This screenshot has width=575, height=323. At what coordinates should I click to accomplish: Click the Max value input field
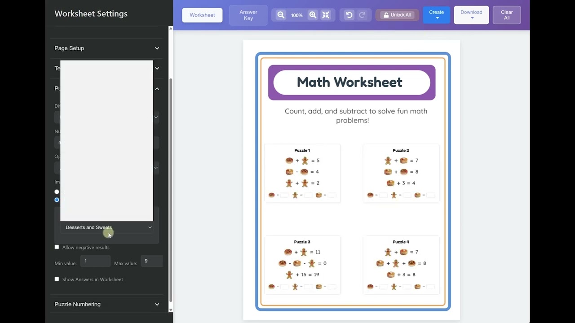[151, 261]
